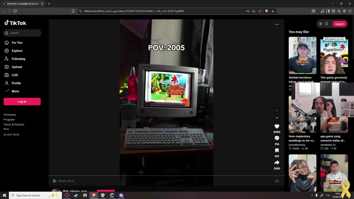Close the TikTok browser tab

pyautogui.click(x=42, y=4)
